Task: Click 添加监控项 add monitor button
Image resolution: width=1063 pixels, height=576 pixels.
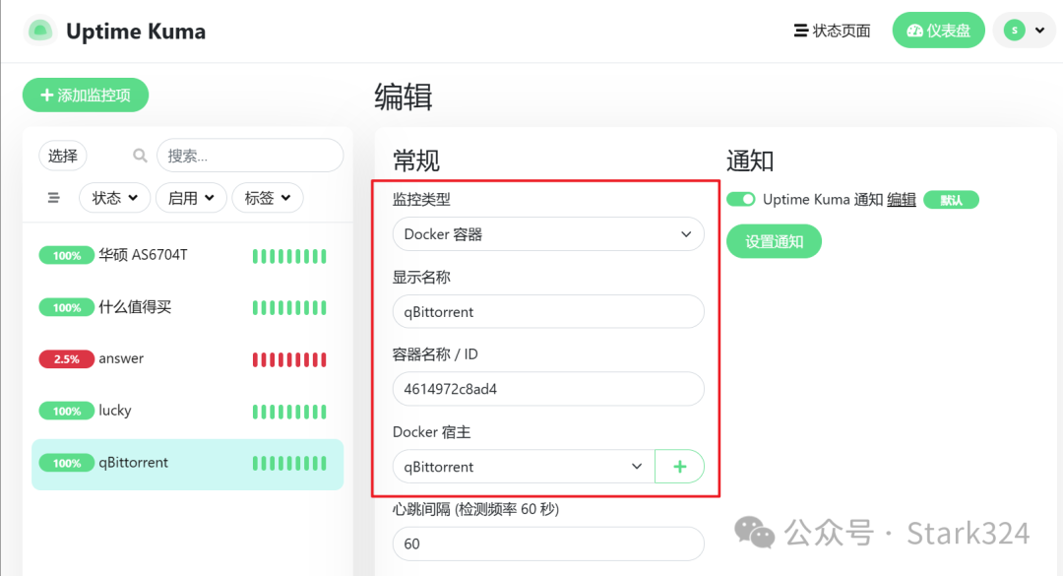Action: coord(86,95)
